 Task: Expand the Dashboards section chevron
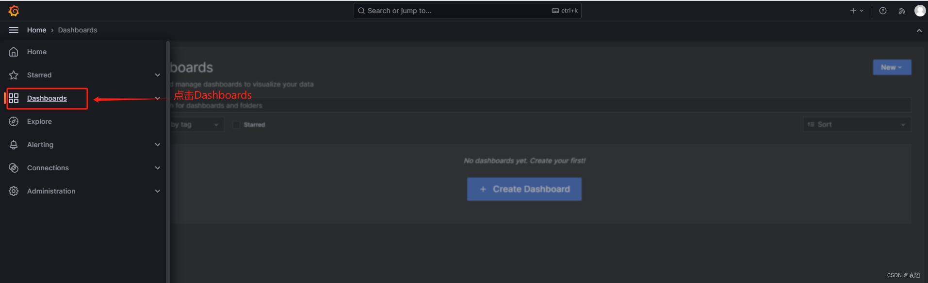point(158,98)
